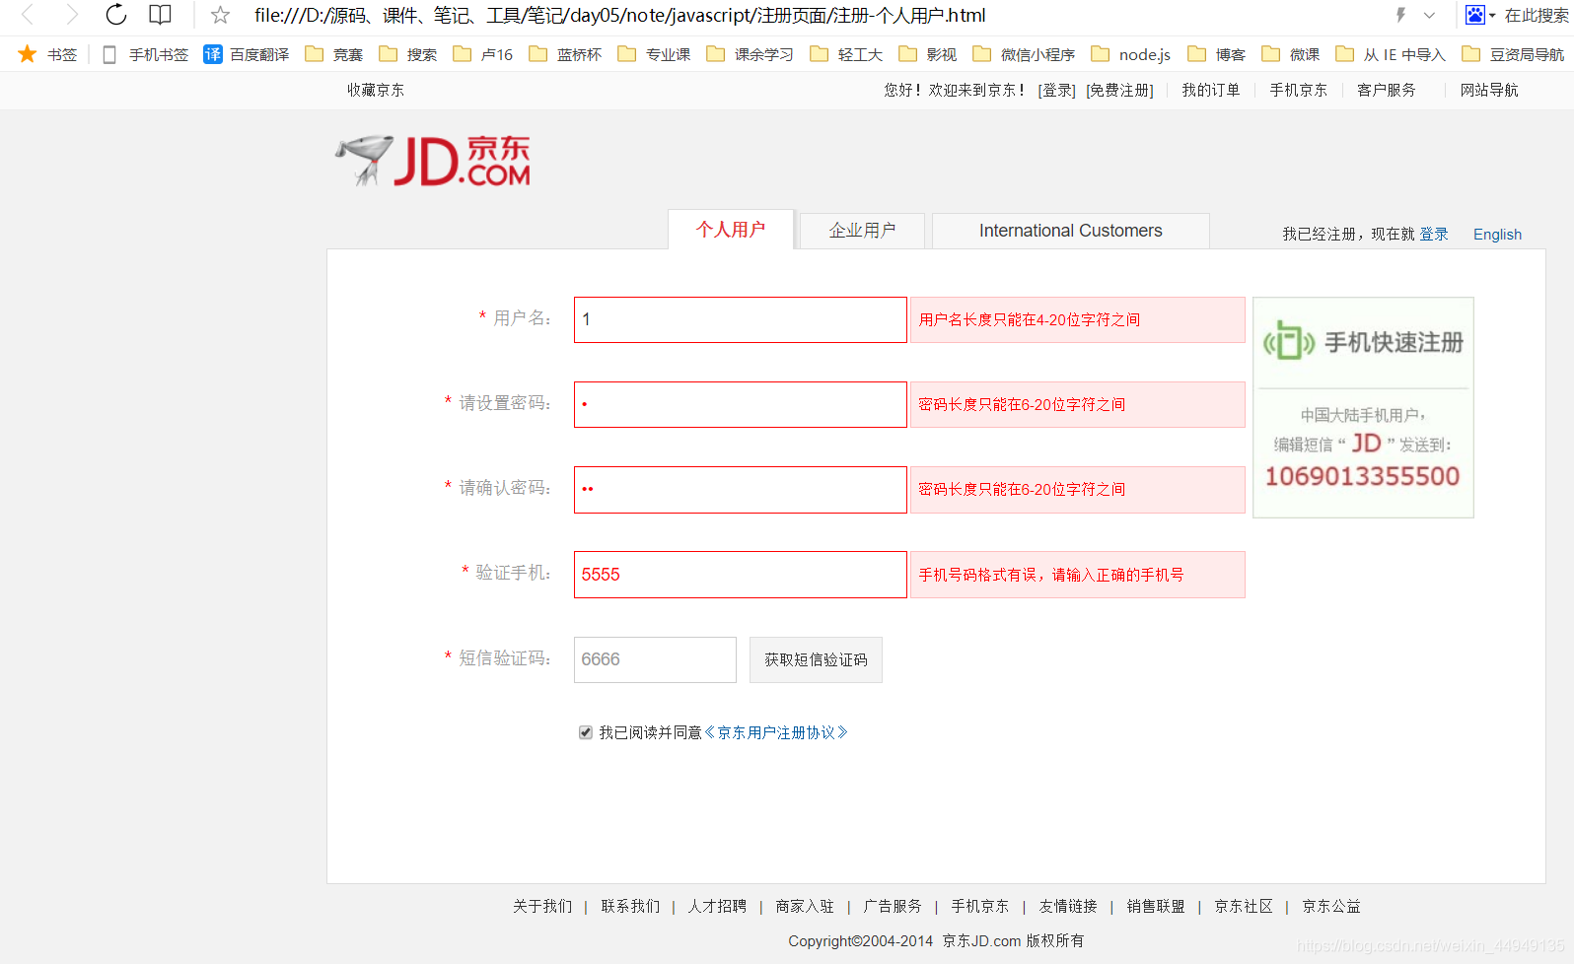Open the 影视 bookmark folder
Image resolution: width=1574 pixels, height=964 pixels.
[x=928, y=54]
